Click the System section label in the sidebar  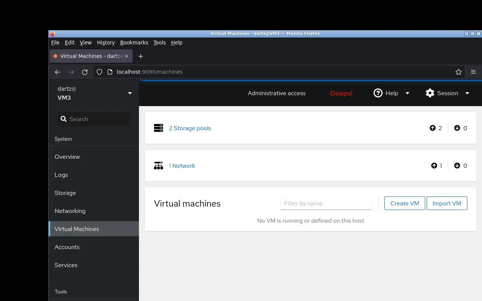click(x=63, y=139)
